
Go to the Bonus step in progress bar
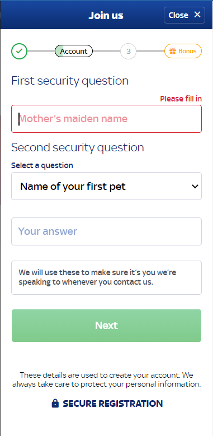(x=183, y=51)
